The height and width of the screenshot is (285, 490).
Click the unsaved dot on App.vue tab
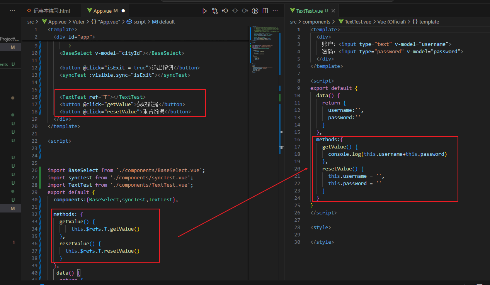click(123, 11)
